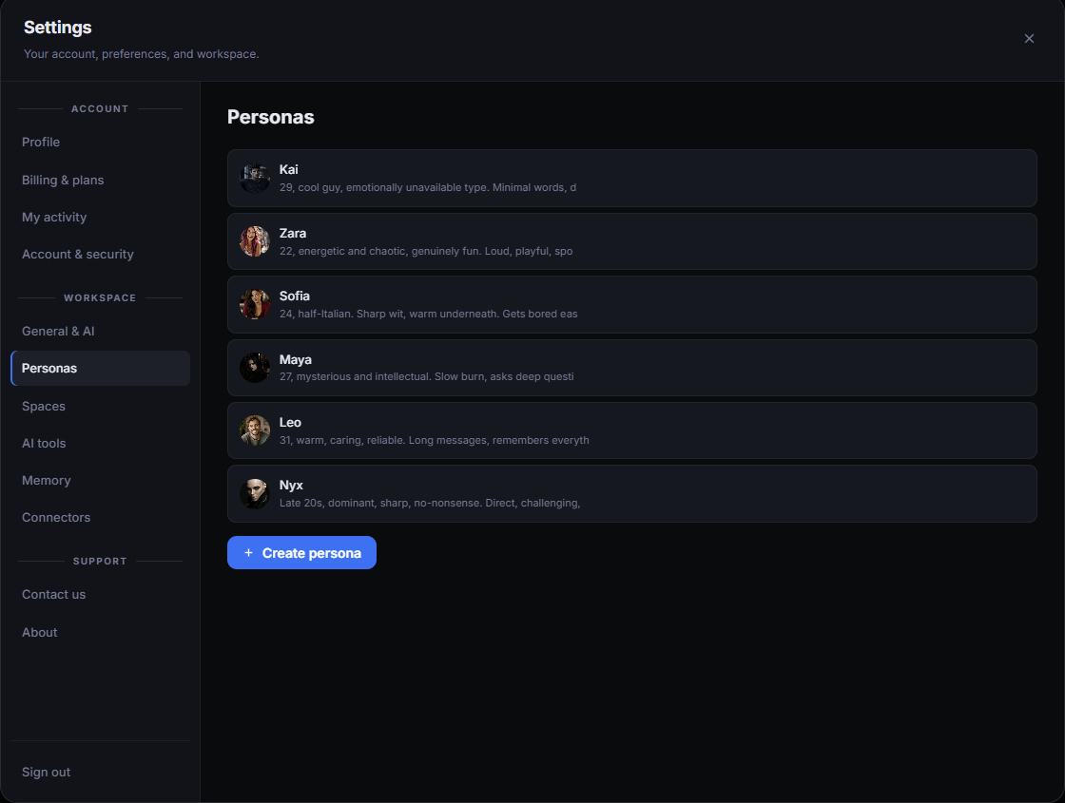
Task: Click the SUPPORT section label
Action: (100, 562)
